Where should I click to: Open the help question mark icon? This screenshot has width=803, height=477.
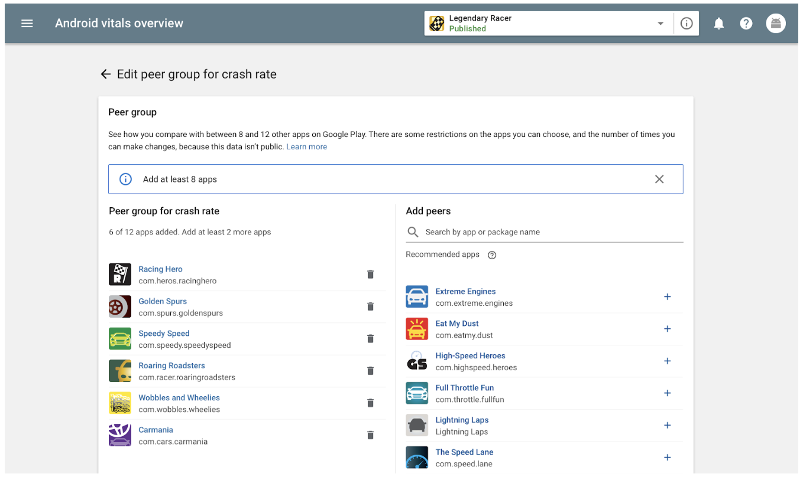[x=746, y=24]
